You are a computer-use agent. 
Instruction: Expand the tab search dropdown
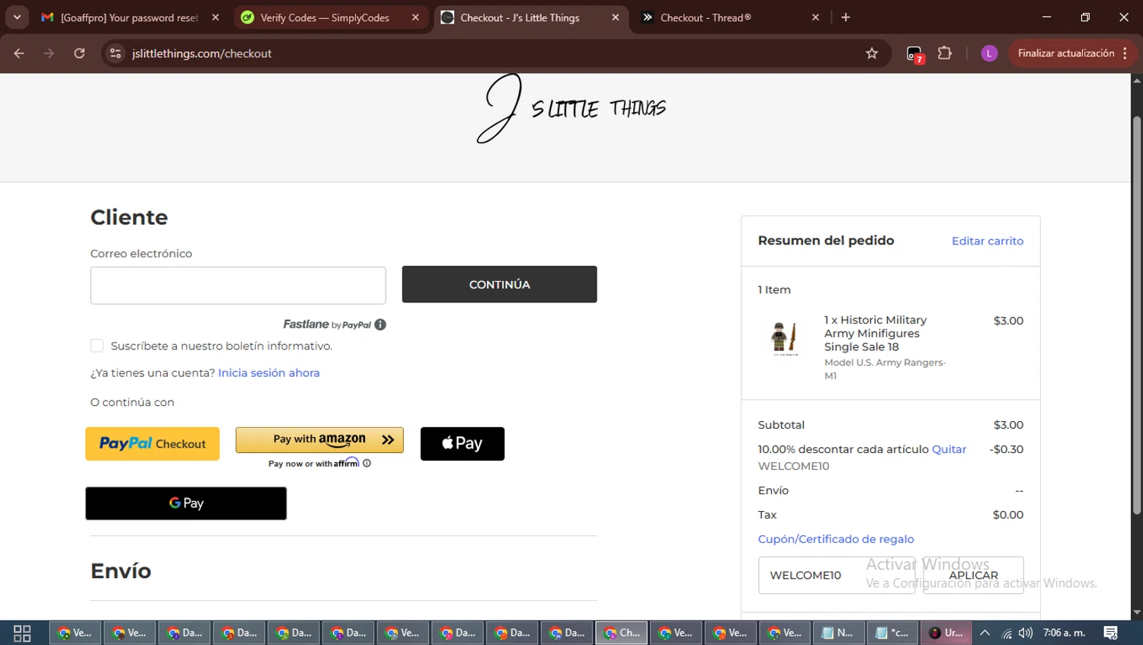coord(17,18)
